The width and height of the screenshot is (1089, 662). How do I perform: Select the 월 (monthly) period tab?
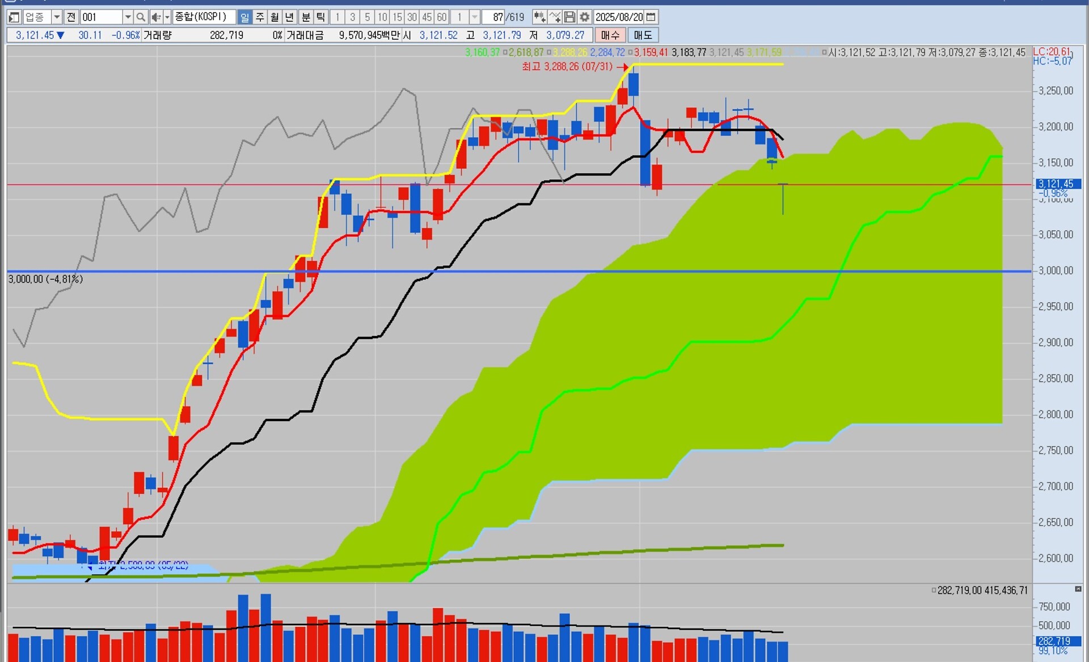coord(275,17)
